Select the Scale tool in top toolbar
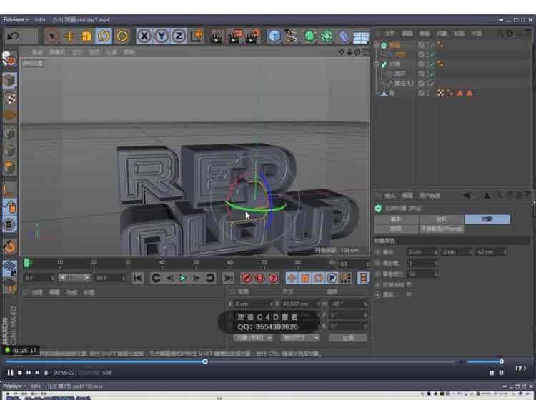This screenshot has width=536, height=400. 86,36
